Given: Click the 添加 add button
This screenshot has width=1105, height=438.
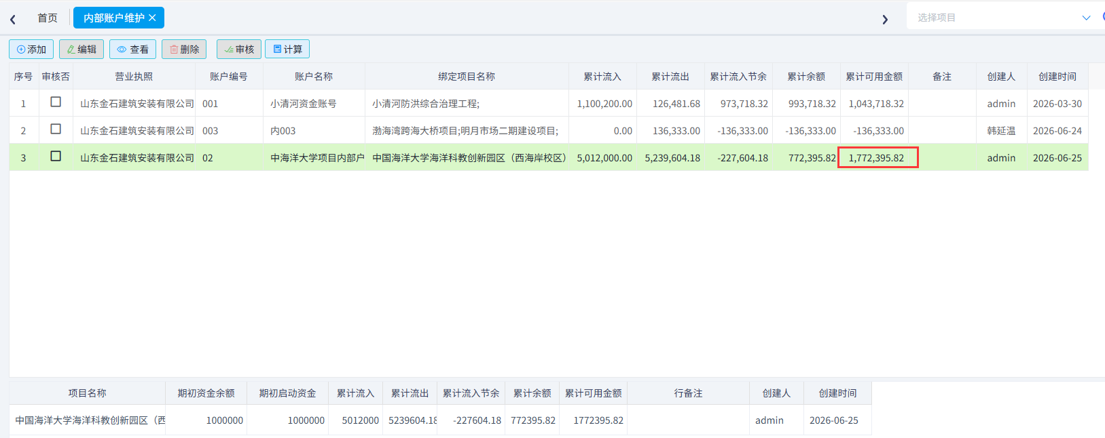Looking at the screenshot, I should click(31, 49).
